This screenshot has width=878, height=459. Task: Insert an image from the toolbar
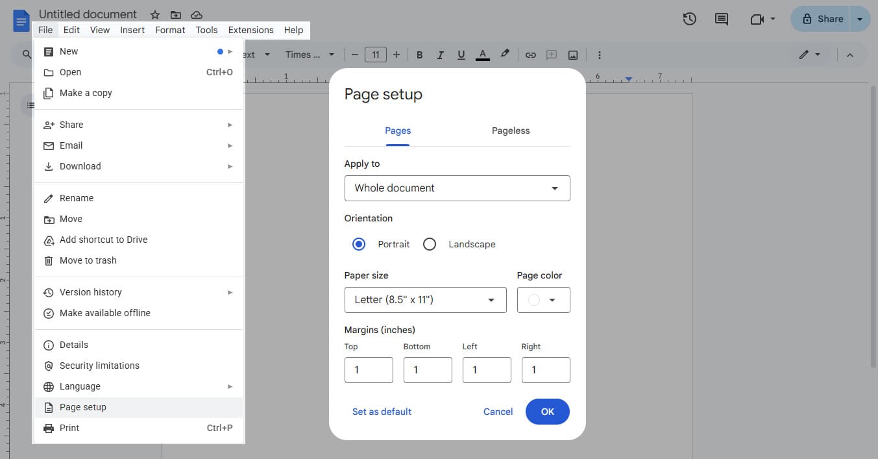pos(572,55)
